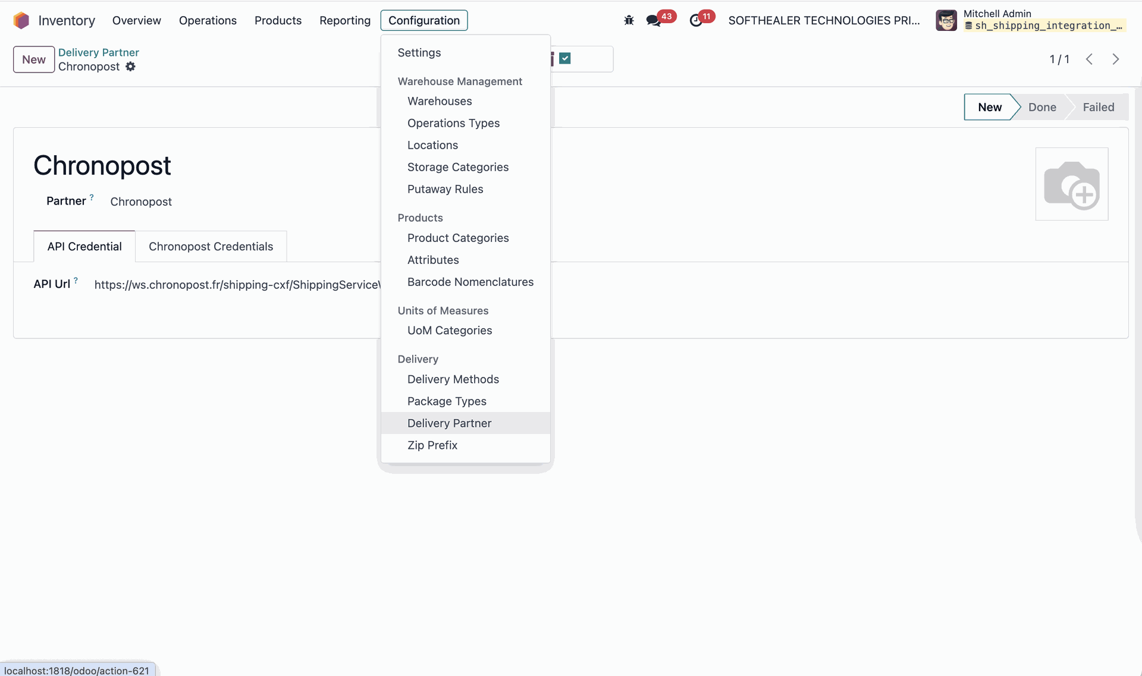The image size is (1142, 676).
Task: Go to previous record arrow
Action: point(1089,59)
